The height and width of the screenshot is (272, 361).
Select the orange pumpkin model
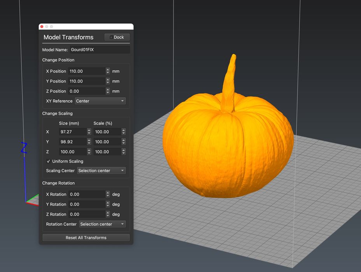pyautogui.click(x=228, y=148)
